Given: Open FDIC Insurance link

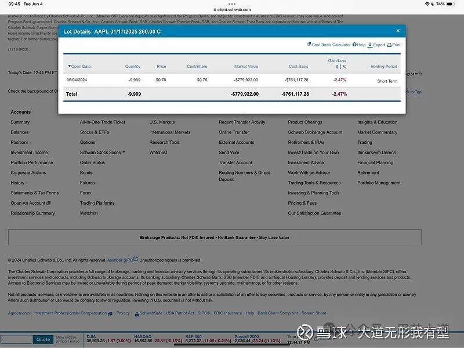Looking at the screenshot, I should pos(227,313).
